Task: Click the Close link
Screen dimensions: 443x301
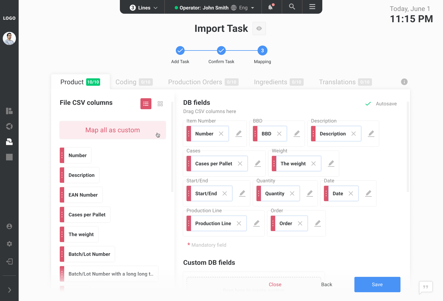Action: pos(275,285)
